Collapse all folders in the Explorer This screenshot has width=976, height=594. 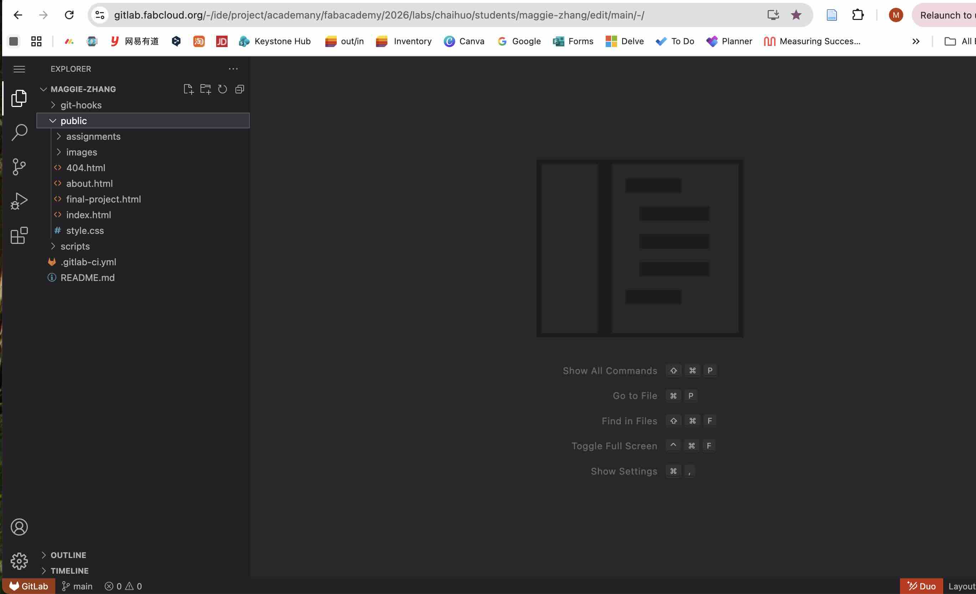coord(239,89)
